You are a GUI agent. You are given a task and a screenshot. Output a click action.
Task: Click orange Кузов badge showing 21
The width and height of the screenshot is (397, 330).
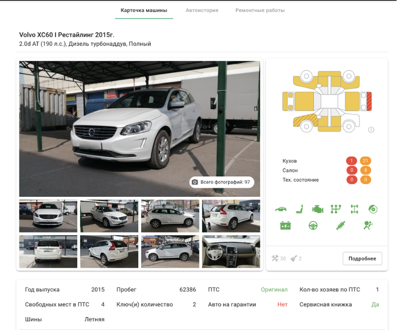click(365, 160)
